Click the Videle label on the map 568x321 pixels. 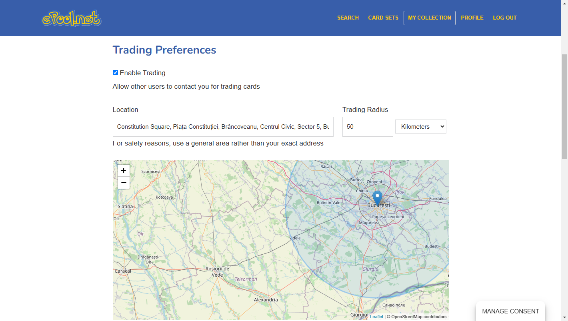click(x=295, y=238)
